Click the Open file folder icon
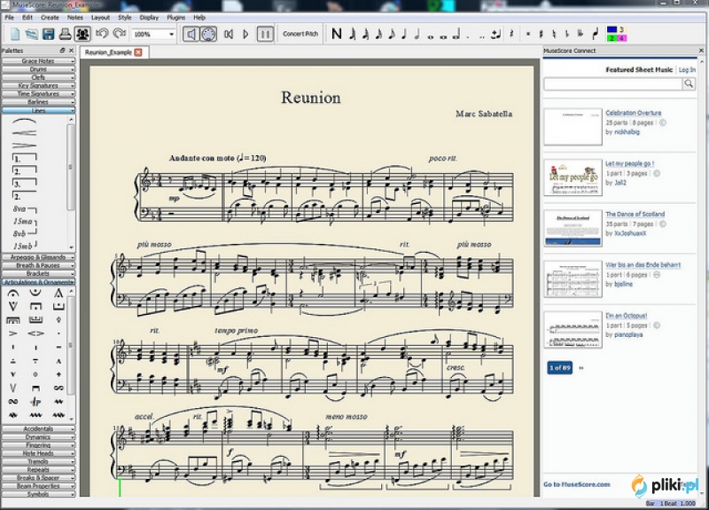This screenshot has height=510, width=709. 31,34
